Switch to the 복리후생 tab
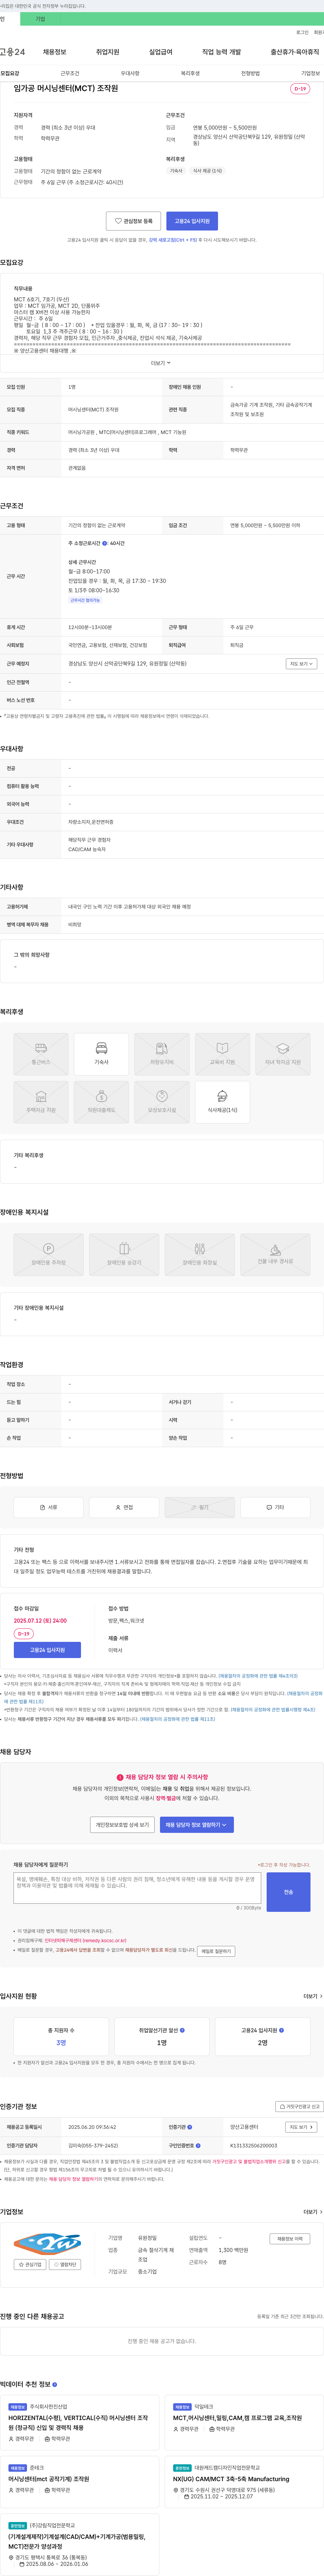324x2576 pixels. click(190, 73)
